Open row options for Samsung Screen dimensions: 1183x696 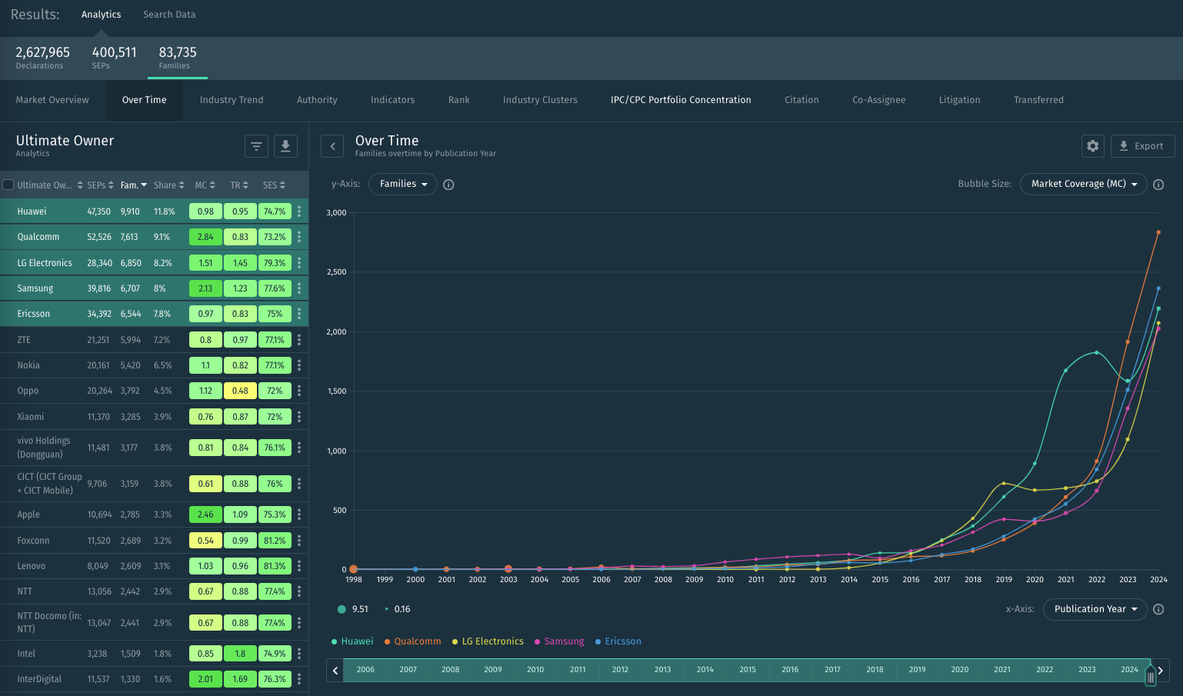tap(299, 288)
